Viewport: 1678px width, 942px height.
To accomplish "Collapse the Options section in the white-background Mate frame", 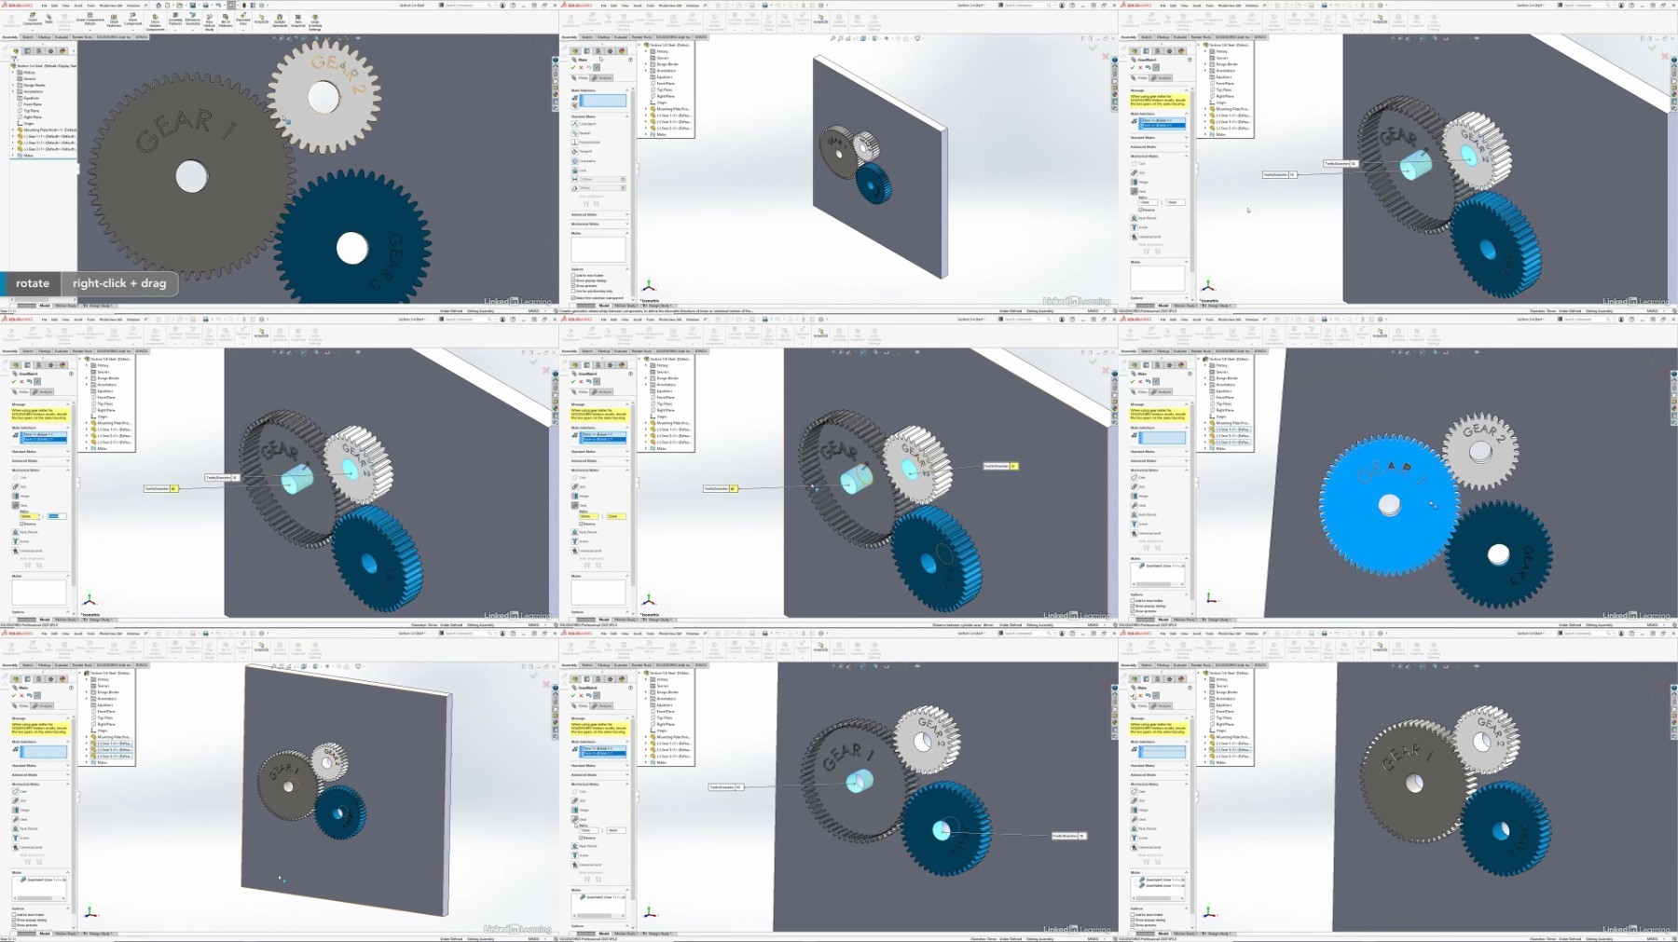I will (x=627, y=269).
